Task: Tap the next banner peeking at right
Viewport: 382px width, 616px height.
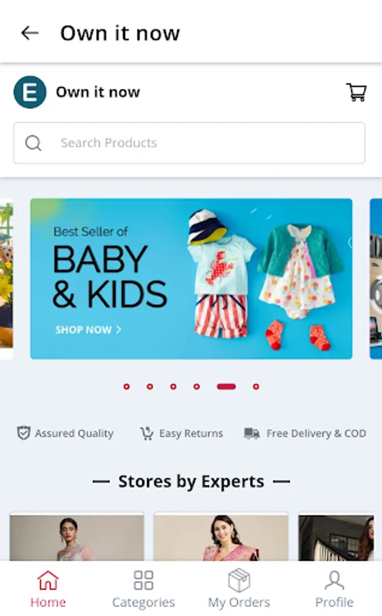Action: coord(376,279)
